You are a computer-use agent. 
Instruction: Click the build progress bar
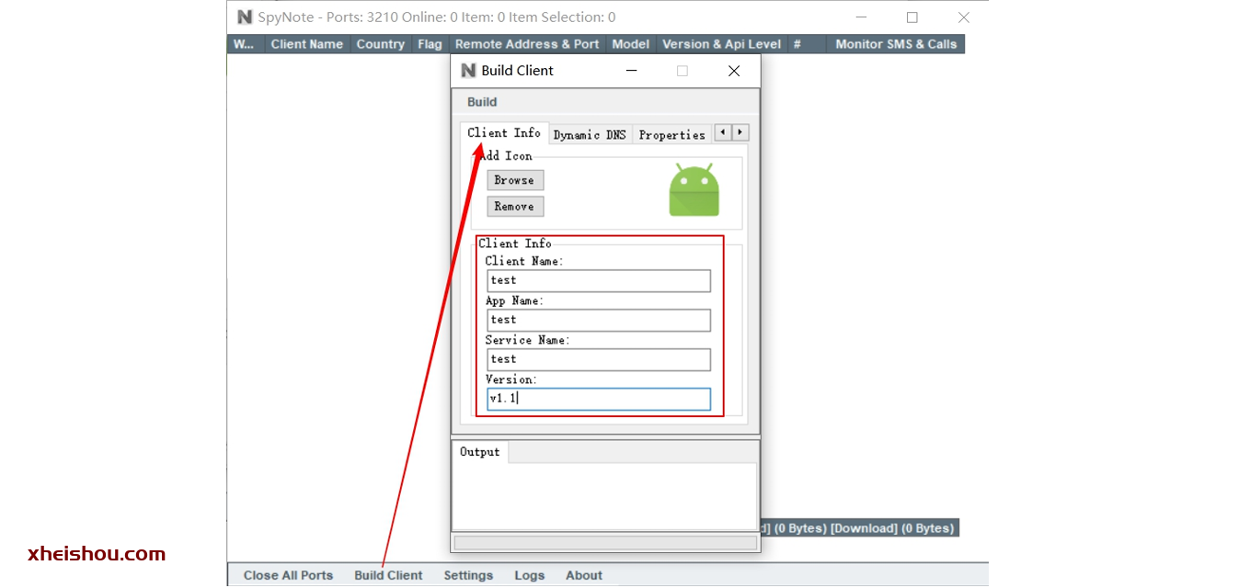coord(605,543)
